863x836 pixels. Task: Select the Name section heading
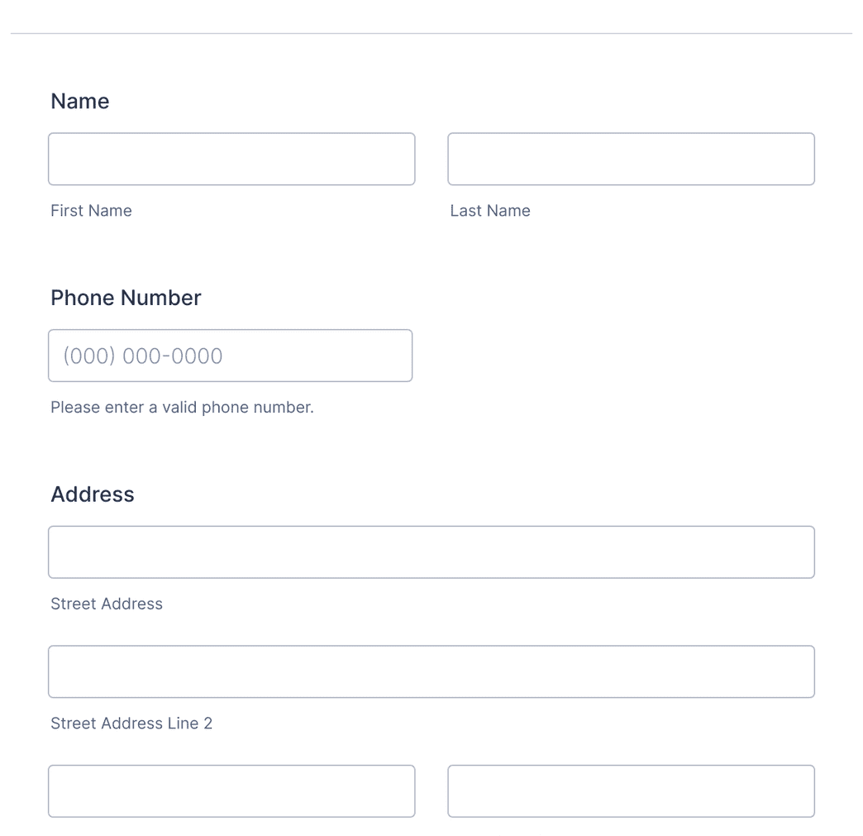coord(80,101)
